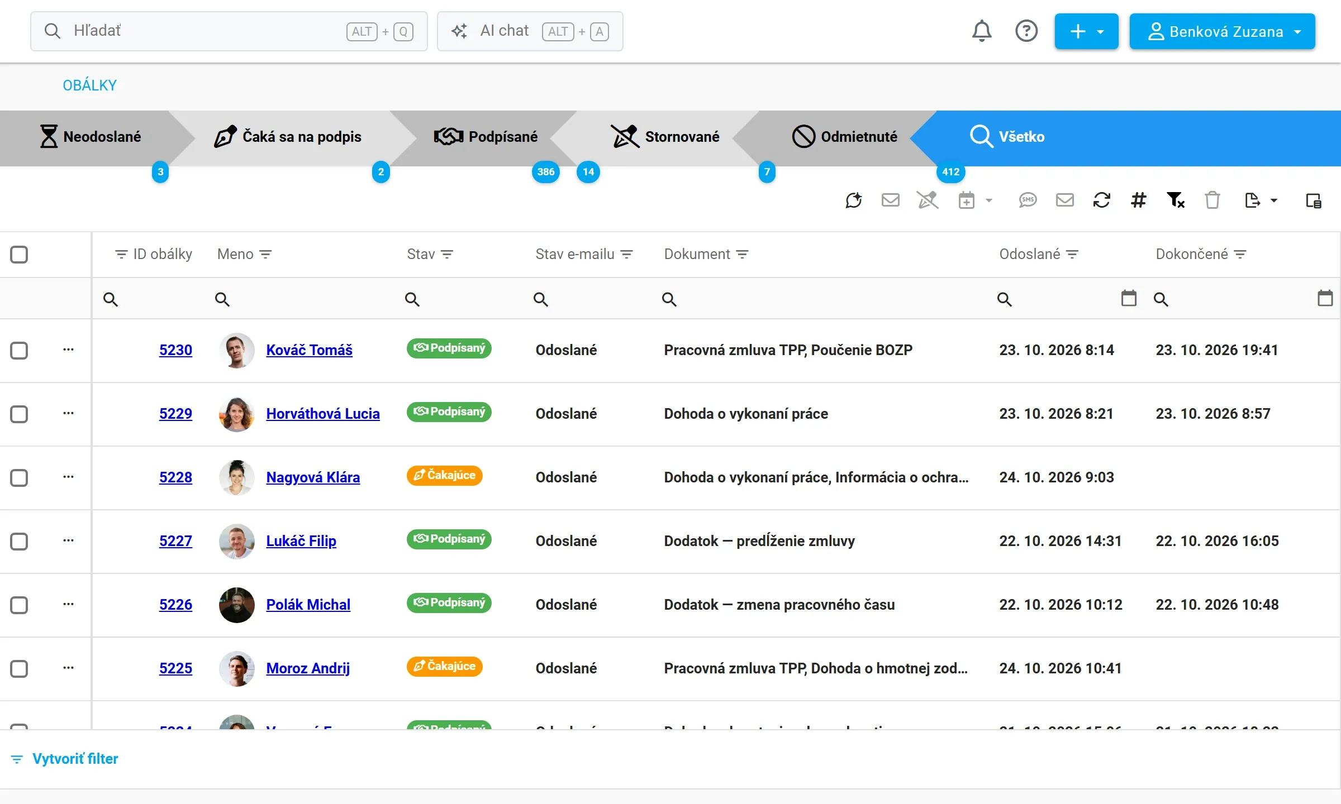Open Odoslané date calendar picker
This screenshot has height=804, width=1341.
click(1129, 298)
